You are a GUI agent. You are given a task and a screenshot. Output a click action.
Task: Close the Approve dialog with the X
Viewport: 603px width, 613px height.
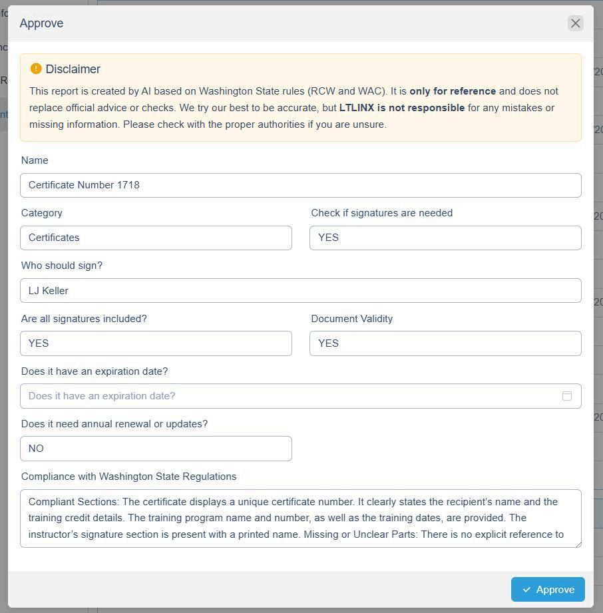[x=575, y=23]
